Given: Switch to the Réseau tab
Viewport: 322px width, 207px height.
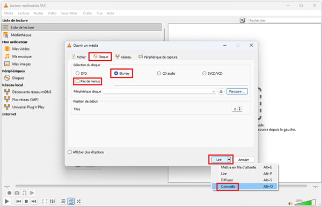Looking at the screenshot, I should tap(123, 57).
